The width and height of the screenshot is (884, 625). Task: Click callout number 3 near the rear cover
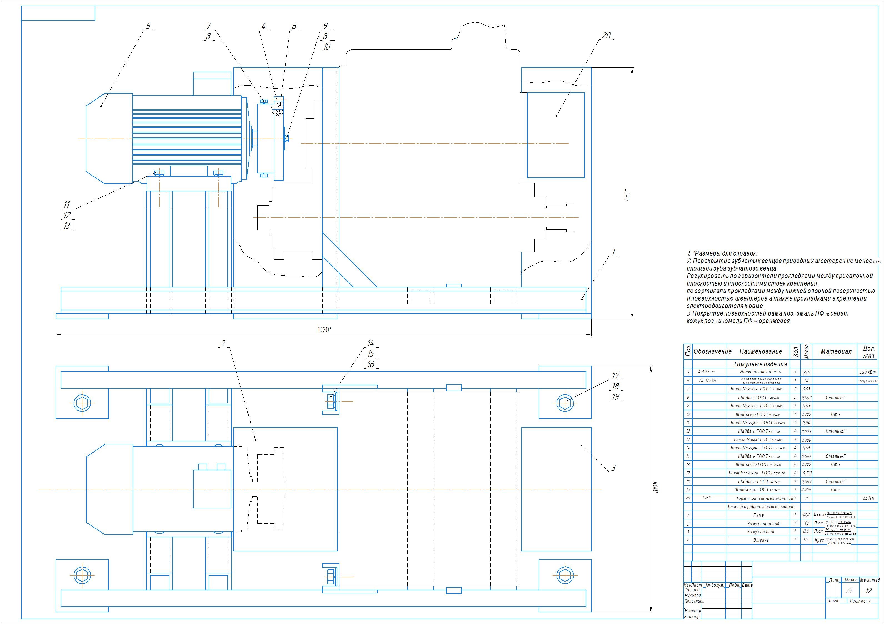(x=614, y=468)
